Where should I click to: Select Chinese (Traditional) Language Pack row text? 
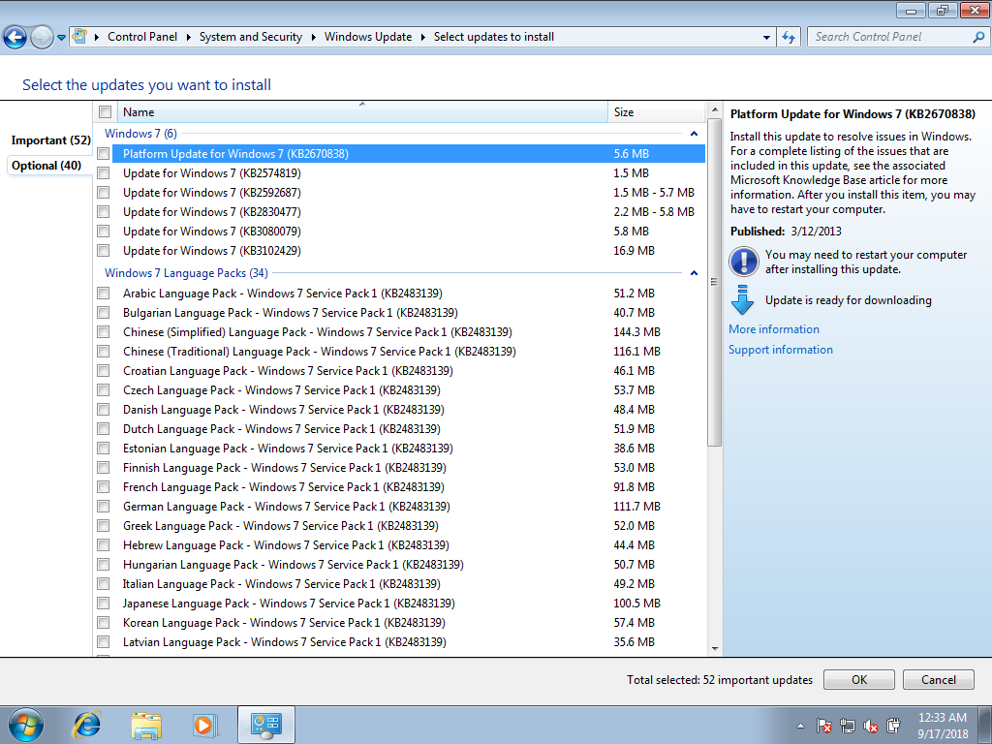click(320, 351)
